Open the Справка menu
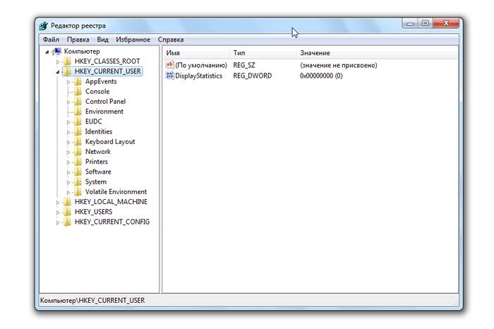The width and height of the screenshot is (494, 329). click(x=171, y=40)
